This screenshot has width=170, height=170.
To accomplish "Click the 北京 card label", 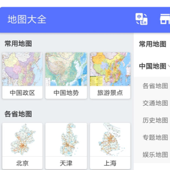I will click(x=22, y=163).
